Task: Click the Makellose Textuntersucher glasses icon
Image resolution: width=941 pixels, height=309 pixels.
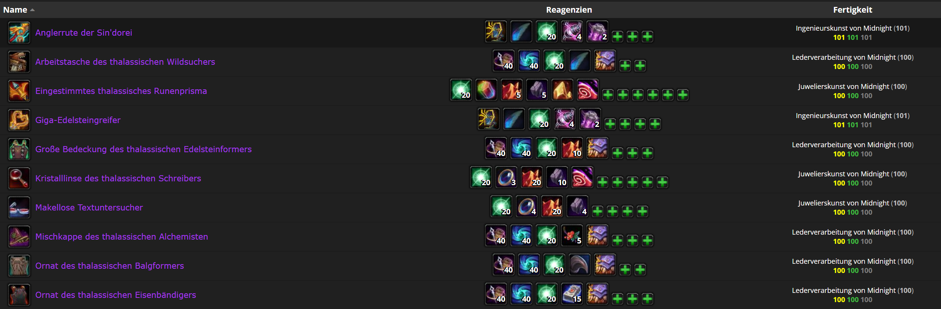Action: 19,207
